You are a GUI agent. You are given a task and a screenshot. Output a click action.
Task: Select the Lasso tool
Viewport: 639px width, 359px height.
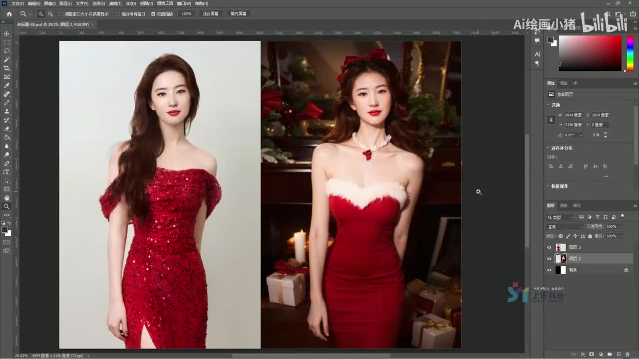point(6,51)
